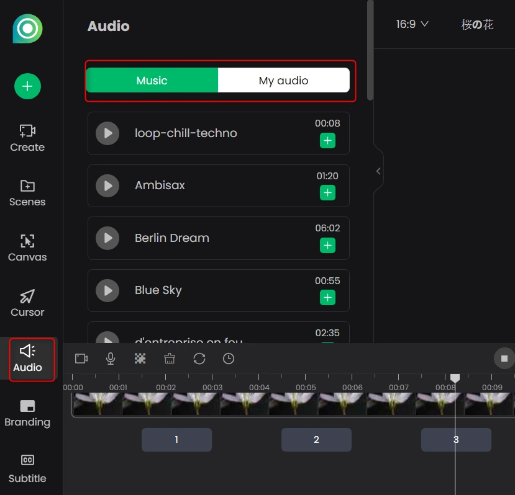The width and height of the screenshot is (515, 495).
Task: Play preview of loop-chill-techno track
Action: click(107, 133)
